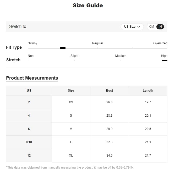Switch measurement units to CM
The height and width of the screenshot is (173, 175).
pos(152,27)
